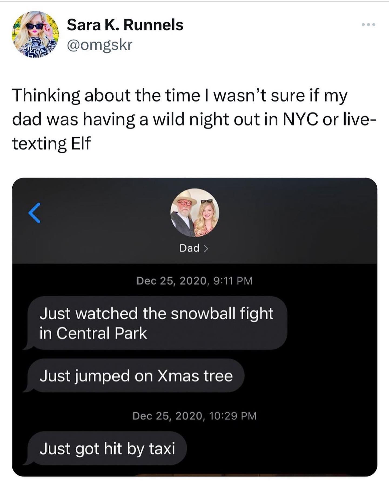
Task: Open Sara K. Runnels' profile avatar
Action: click(x=35, y=34)
